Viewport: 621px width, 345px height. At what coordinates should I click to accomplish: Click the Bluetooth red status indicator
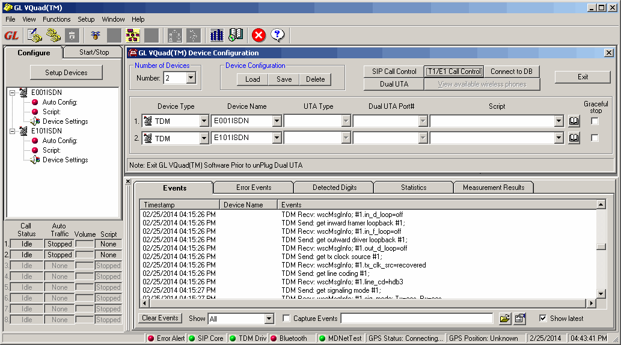click(x=274, y=338)
